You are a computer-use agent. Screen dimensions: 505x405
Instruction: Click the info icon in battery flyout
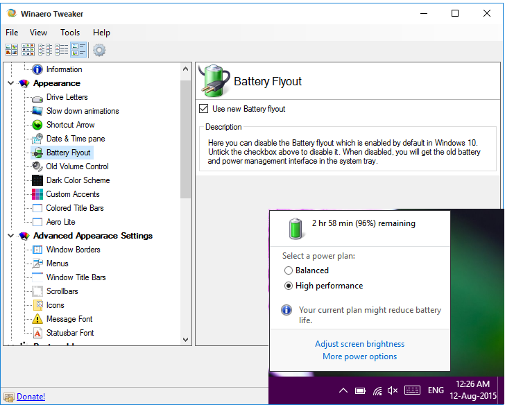point(286,310)
